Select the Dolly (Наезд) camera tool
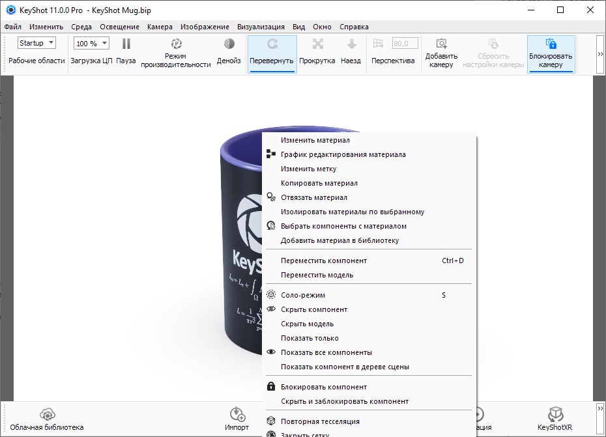 tap(351, 44)
